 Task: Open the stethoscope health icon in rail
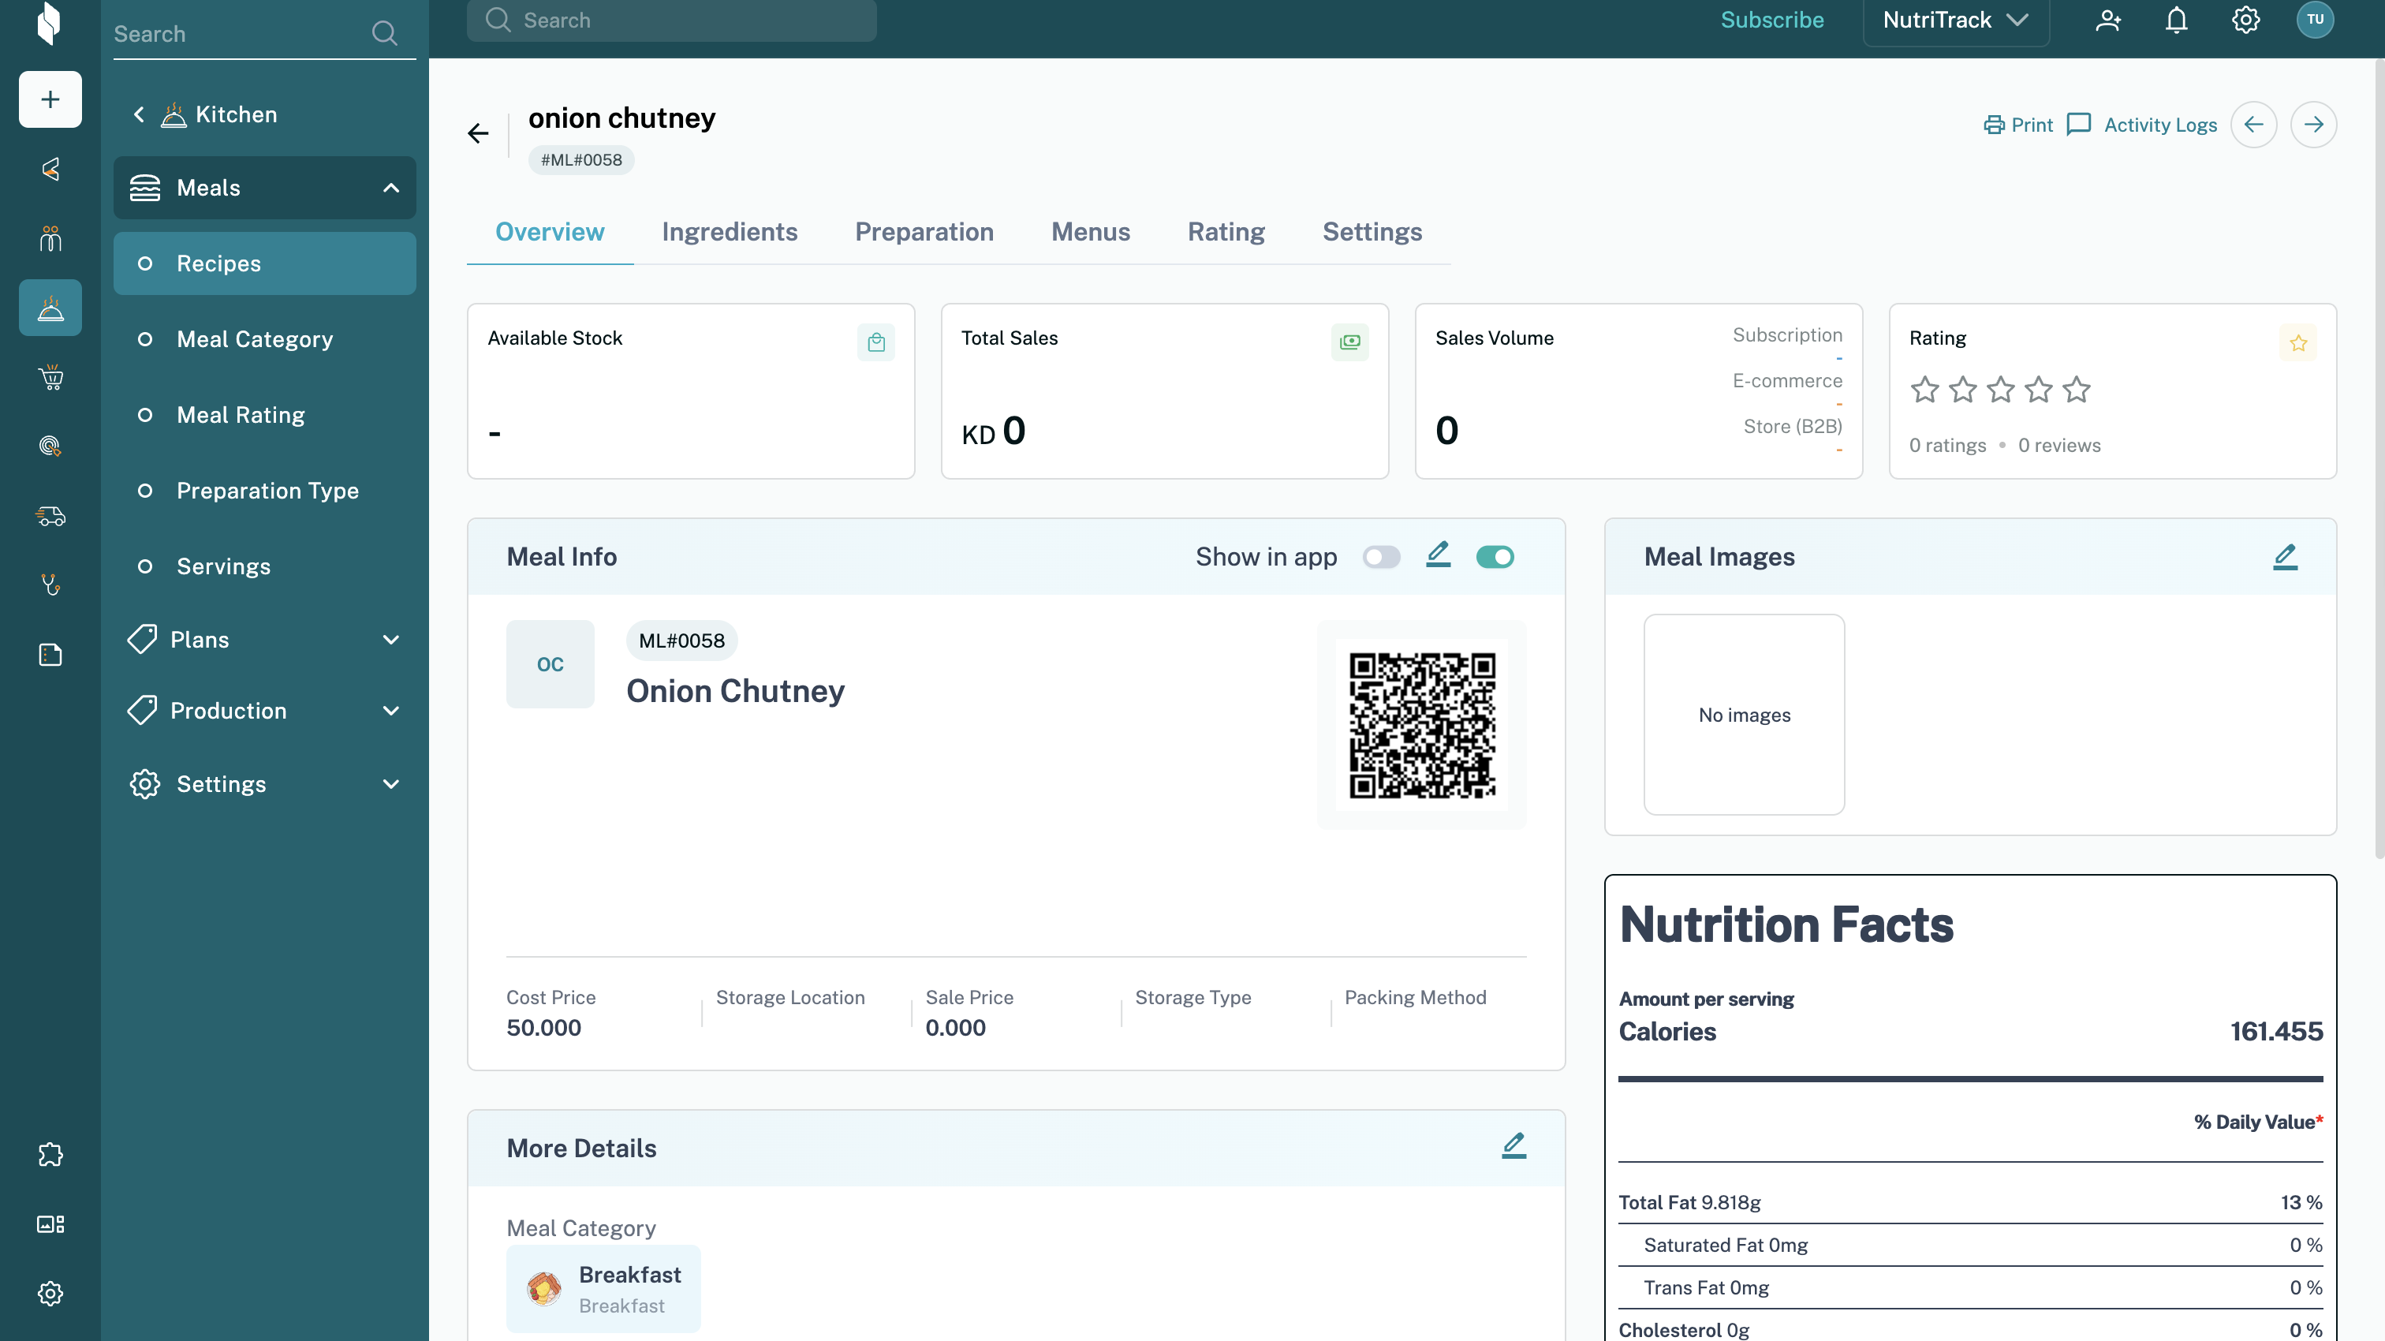point(50,585)
